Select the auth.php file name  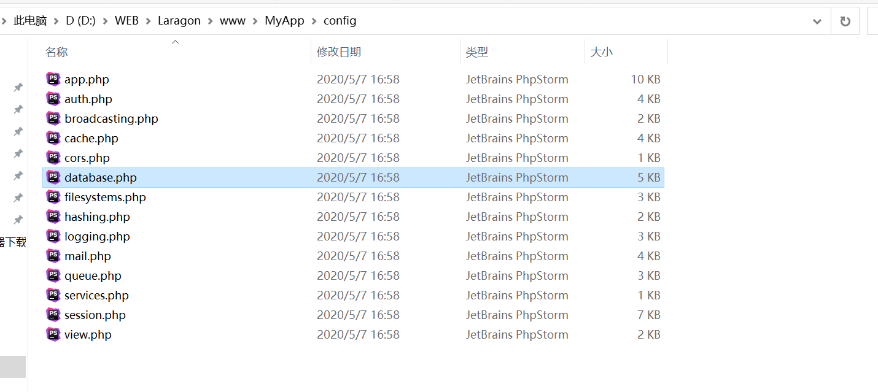click(88, 99)
